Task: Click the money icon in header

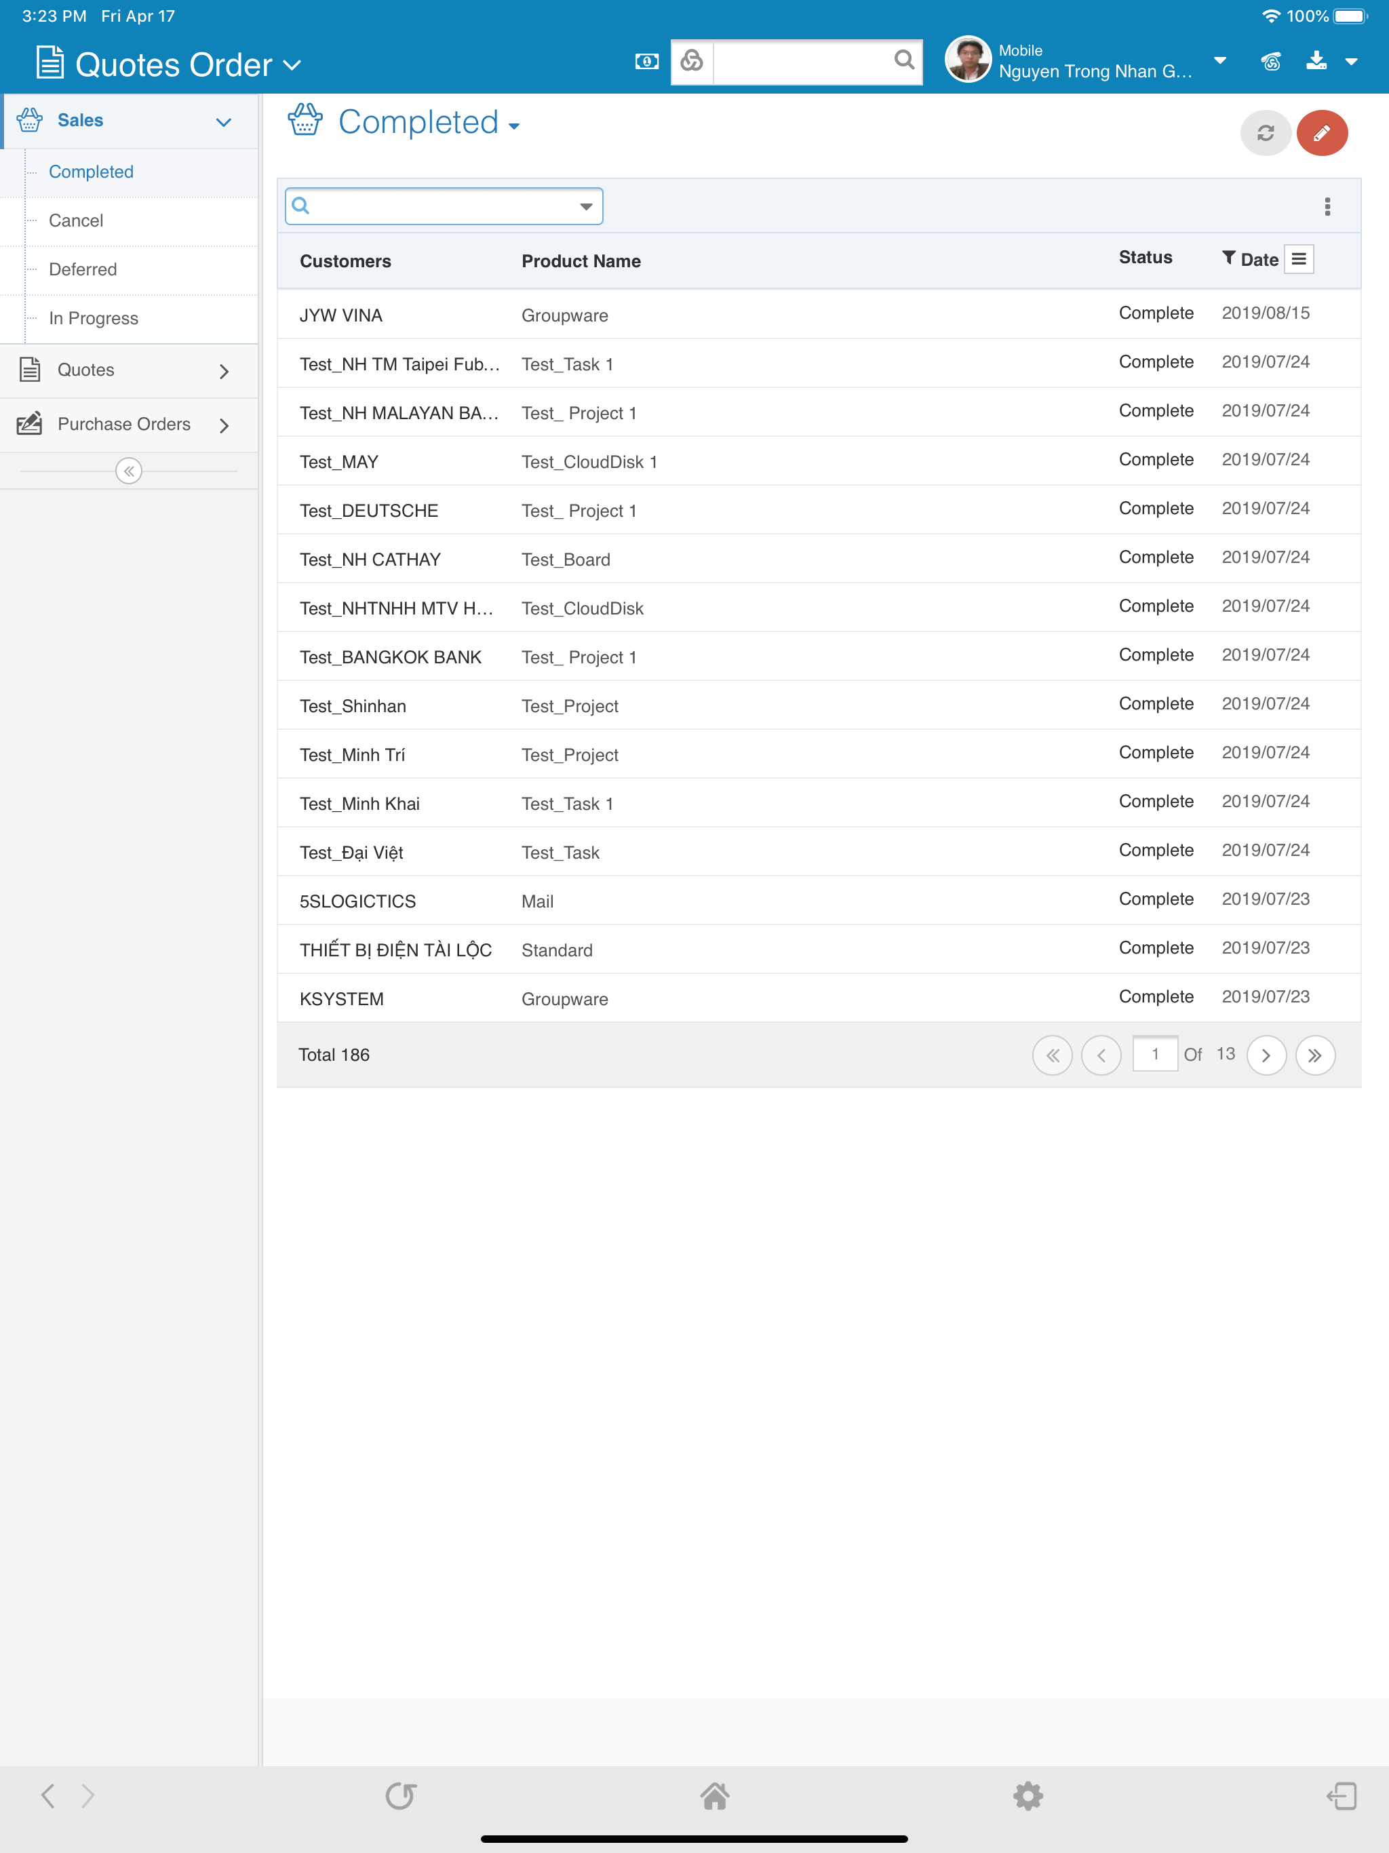Action: (x=646, y=61)
